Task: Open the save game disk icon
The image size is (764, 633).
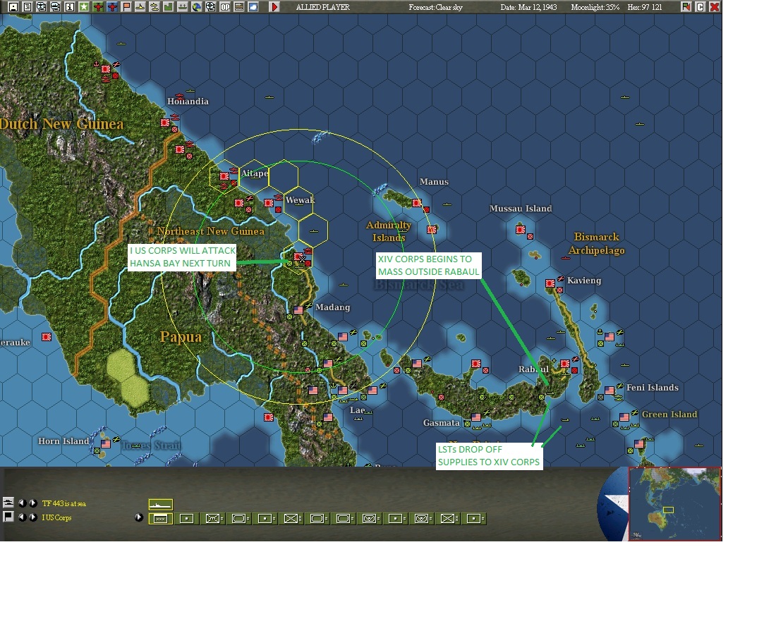Action: point(13,7)
